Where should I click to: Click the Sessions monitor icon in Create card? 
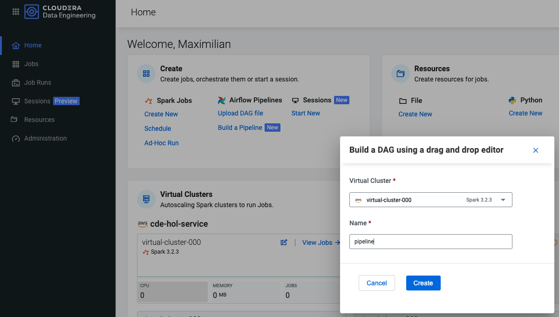(x=295, y=100)
